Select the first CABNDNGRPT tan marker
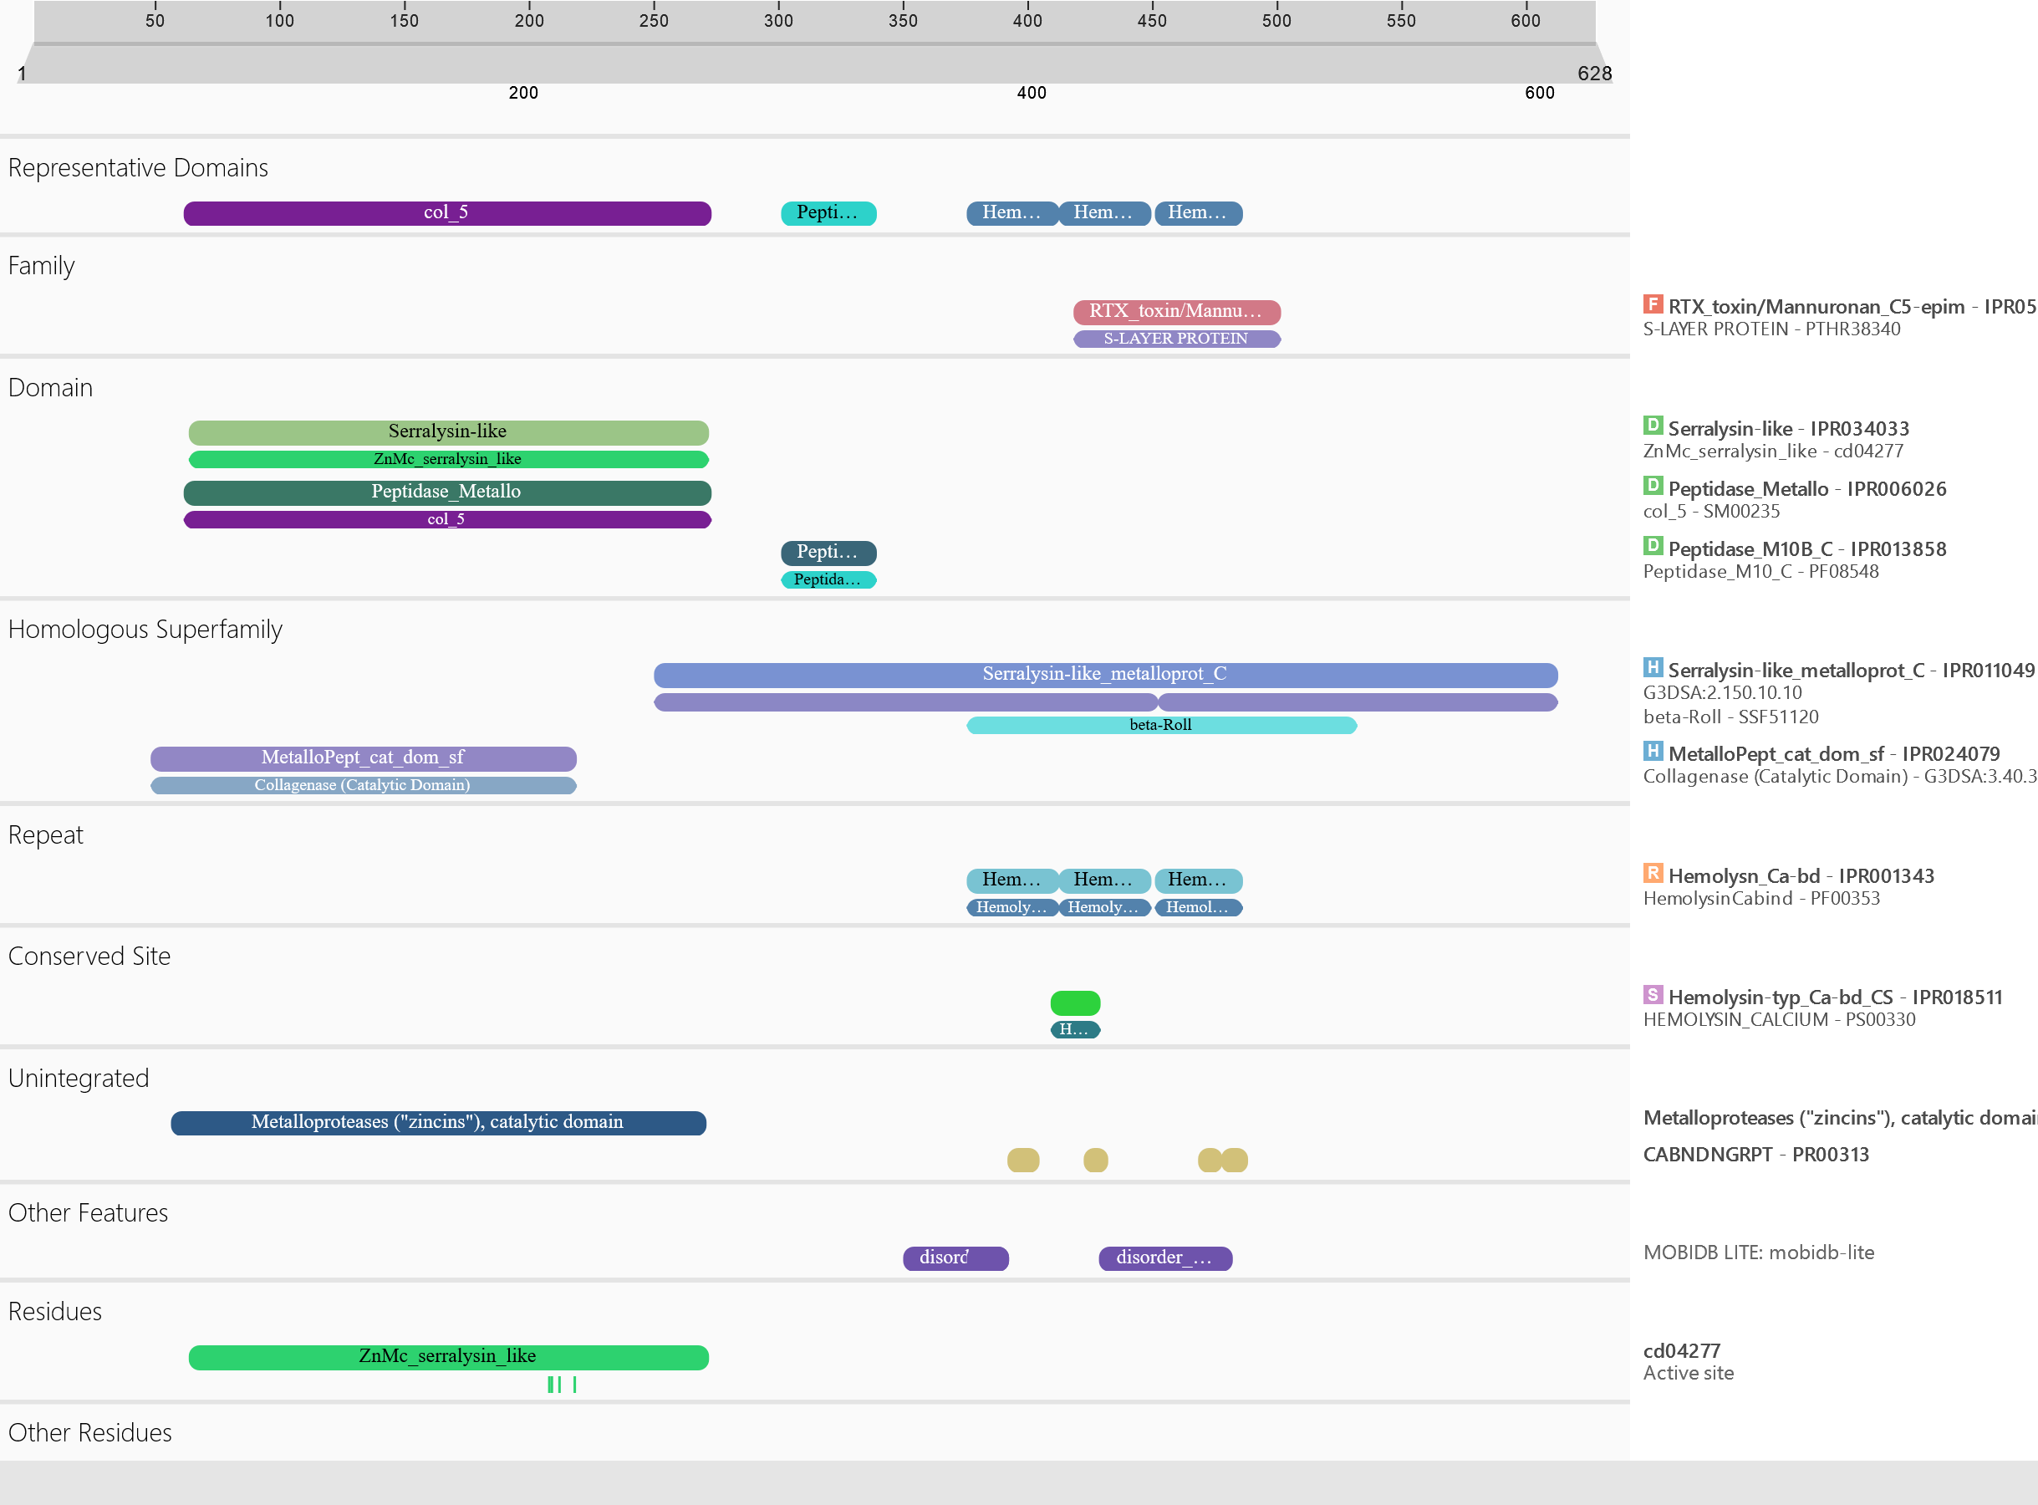This screenshot has height=1505, width=2038. (x=1022, y=1160)
